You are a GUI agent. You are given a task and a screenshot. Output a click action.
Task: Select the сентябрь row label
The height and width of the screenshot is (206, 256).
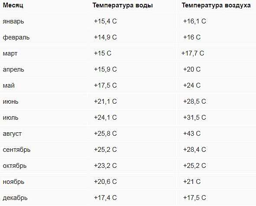(16, 150)
